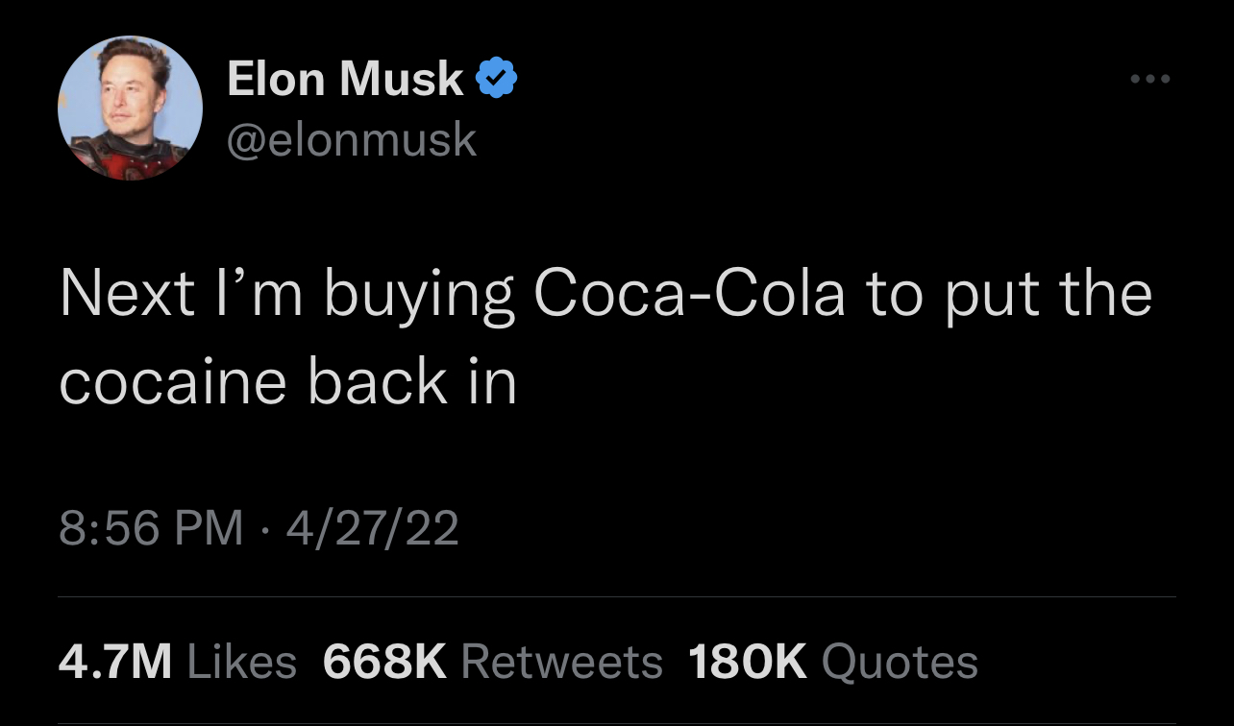Click the blue verified badge
Screen dimensions: 1234x726
498,79
